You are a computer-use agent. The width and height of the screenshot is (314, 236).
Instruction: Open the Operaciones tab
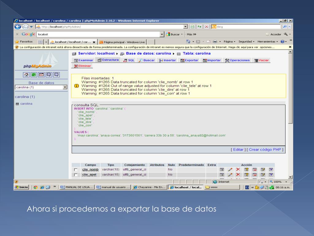[237, 60]
